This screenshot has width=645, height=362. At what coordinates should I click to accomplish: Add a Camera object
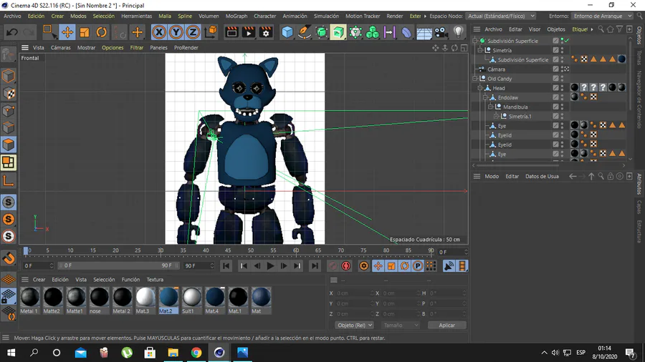pos(441,32)
